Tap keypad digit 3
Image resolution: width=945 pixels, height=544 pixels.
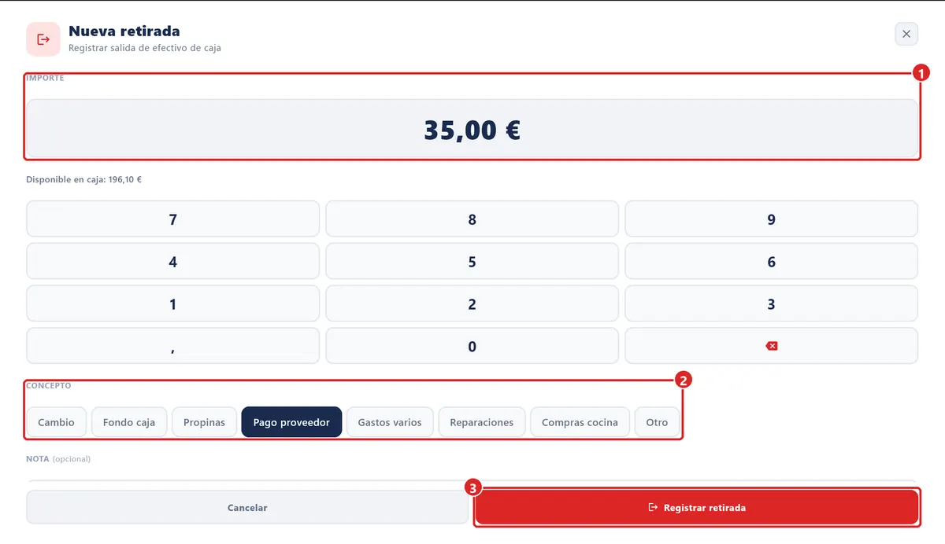coord(771,304)
